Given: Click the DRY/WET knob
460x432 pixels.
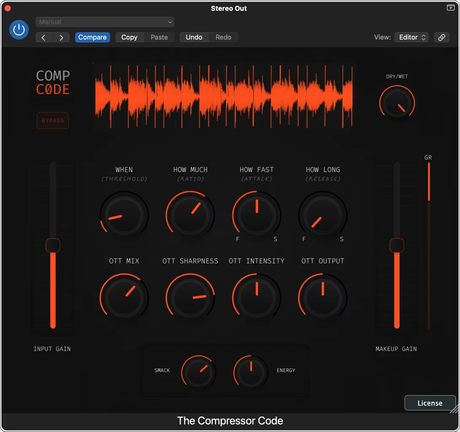Looking at the screenshot, I should pos(397,103).
